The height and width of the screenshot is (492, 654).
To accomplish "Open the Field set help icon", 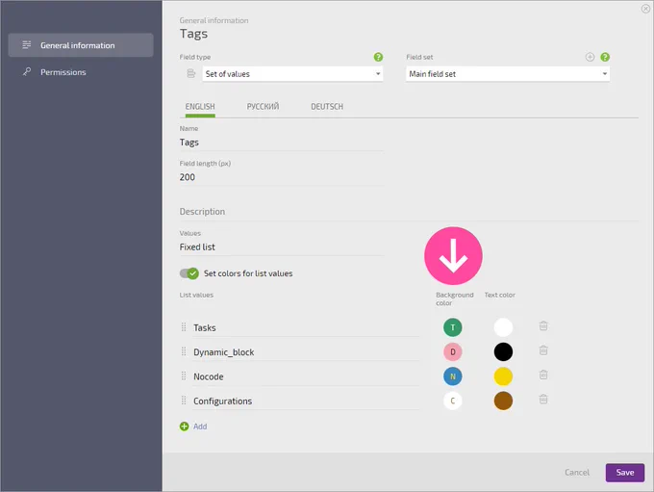I will pyautogui.click(x=604, y=57).
